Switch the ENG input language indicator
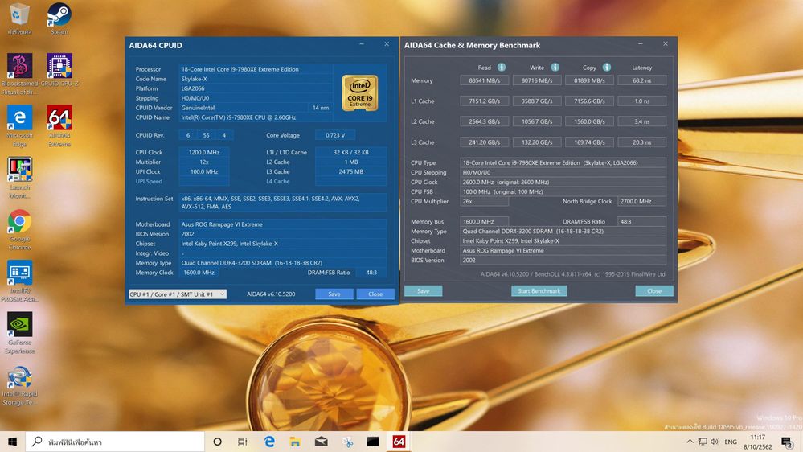 coord(731,442)
